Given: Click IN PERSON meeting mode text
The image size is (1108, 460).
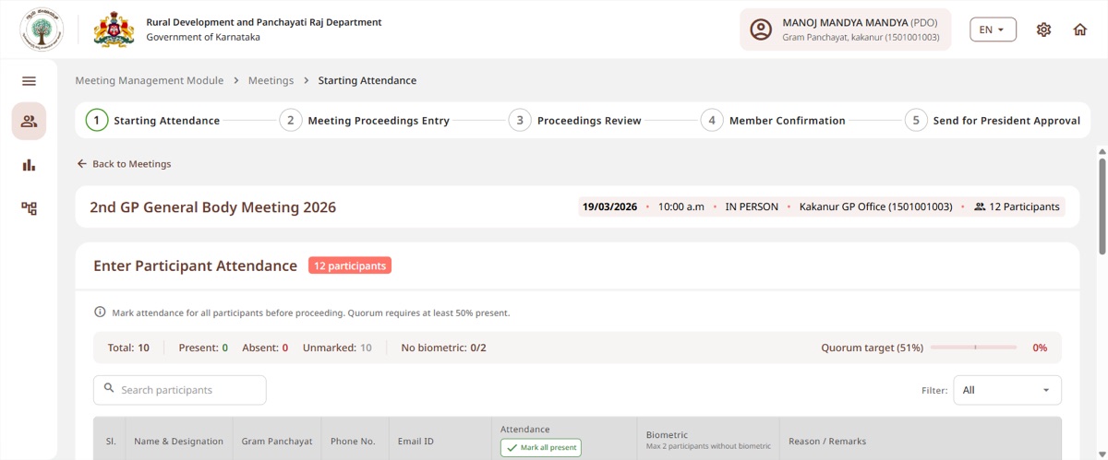Looking at the screenshot, I should click(x=752, y=206).
